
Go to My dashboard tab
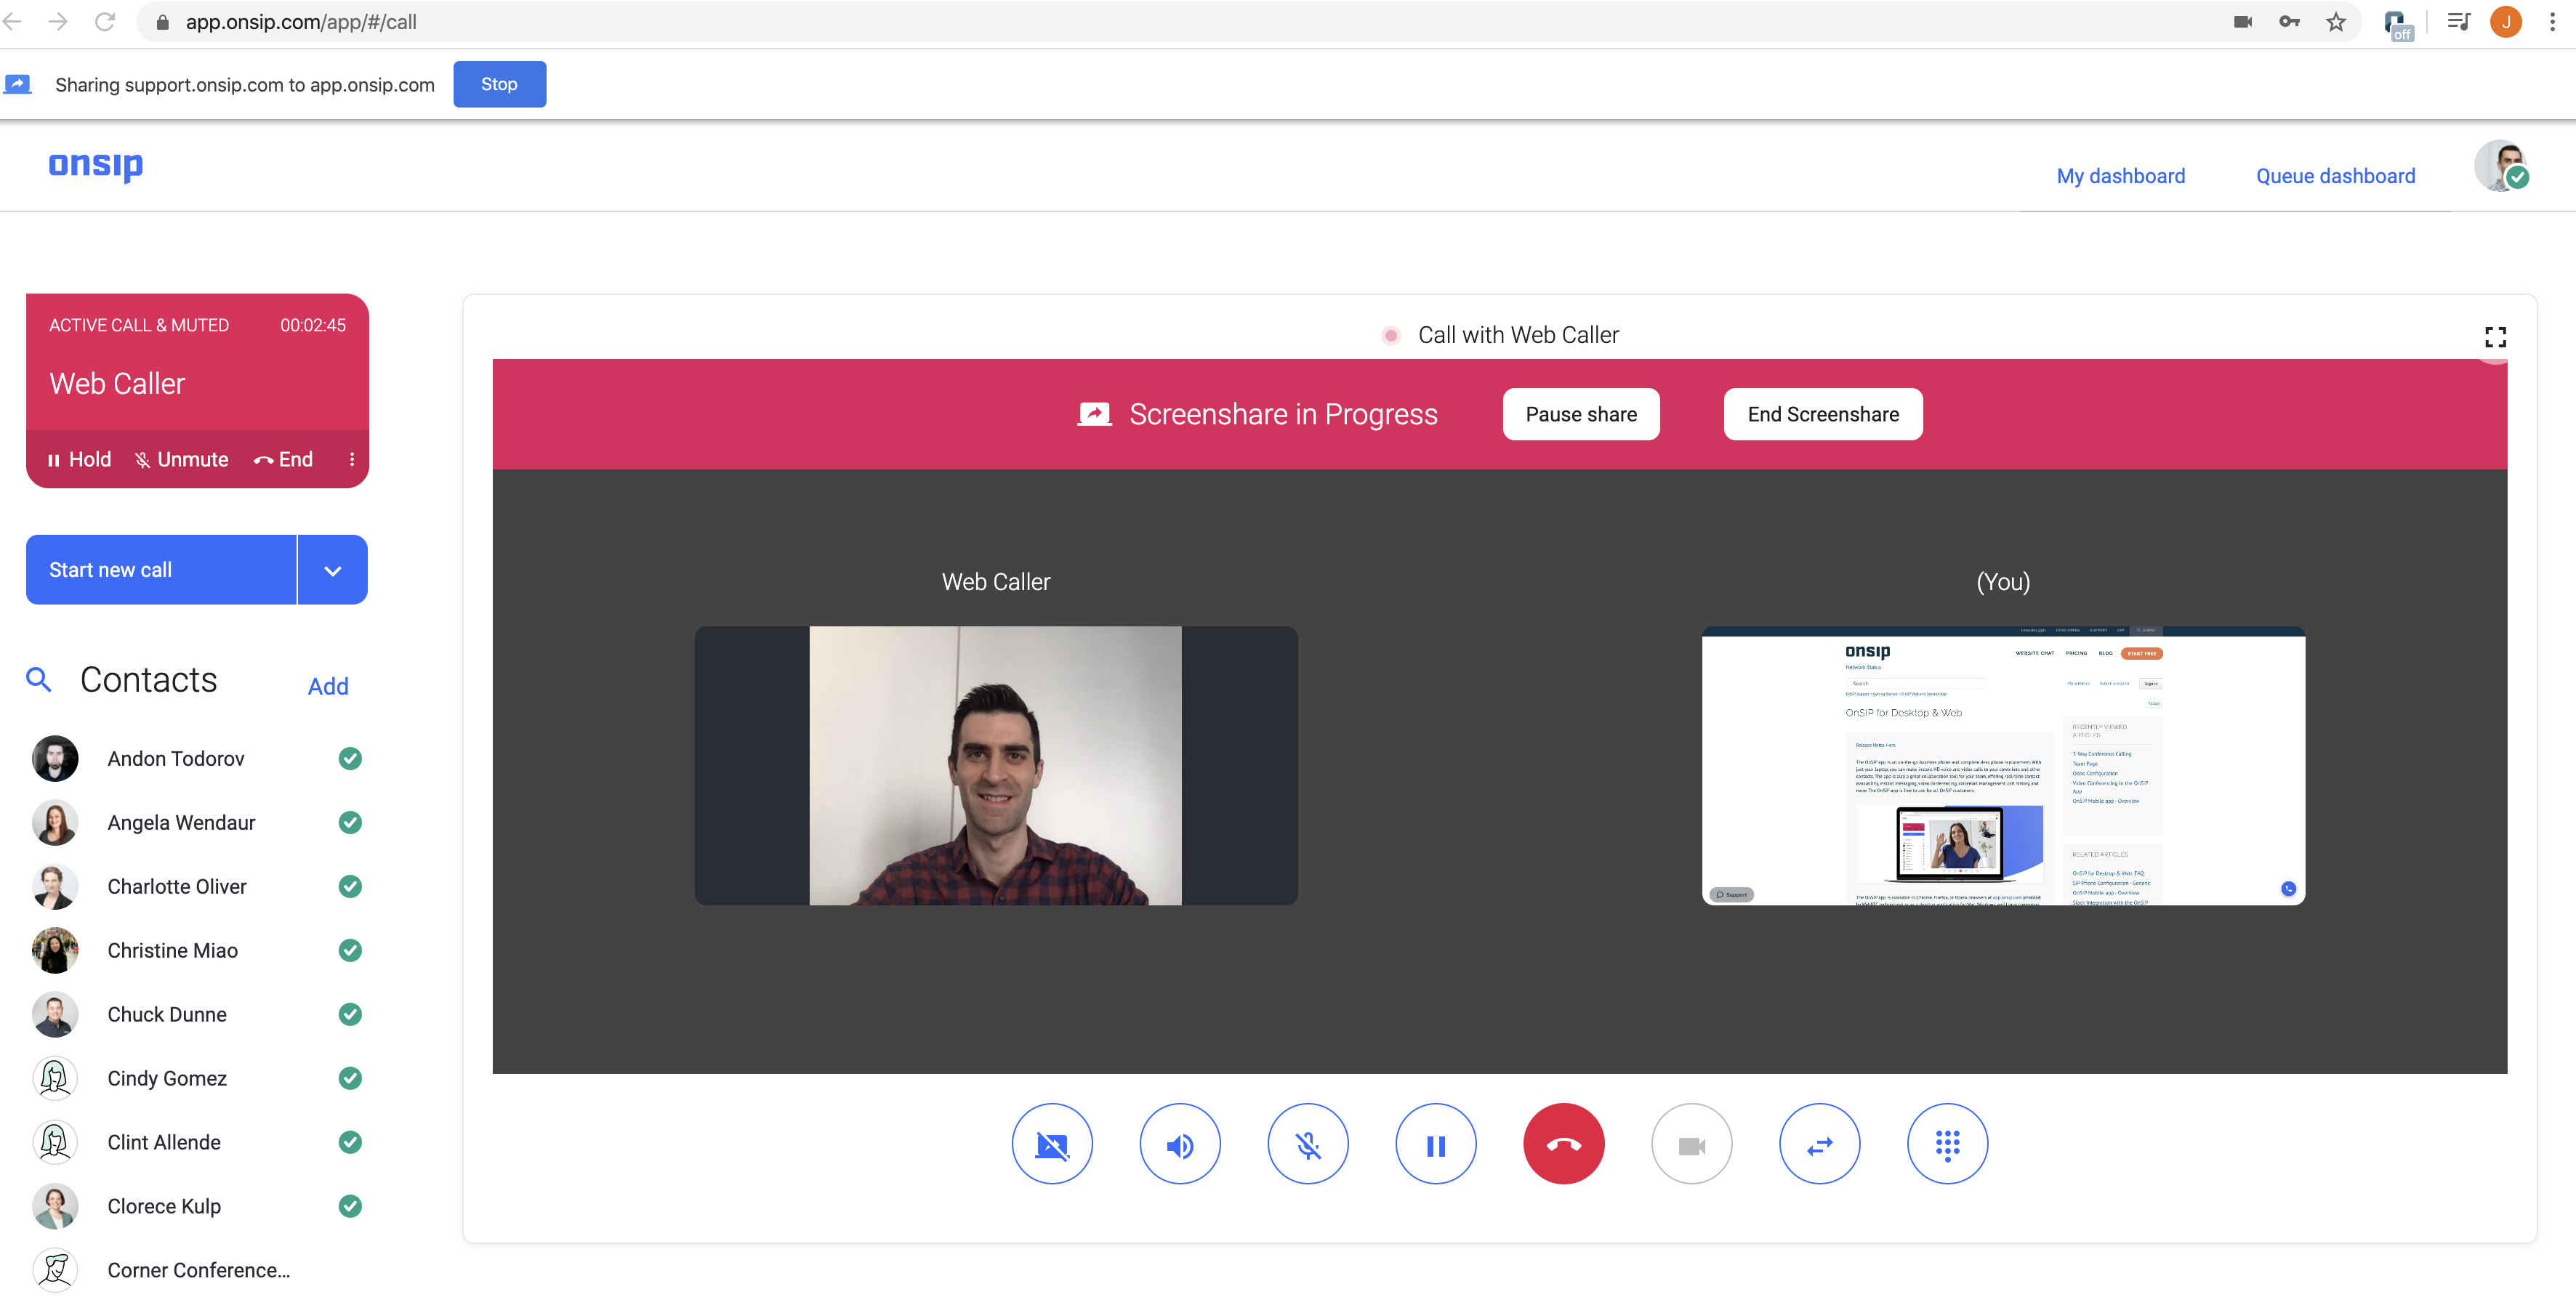click(2120, 176)
